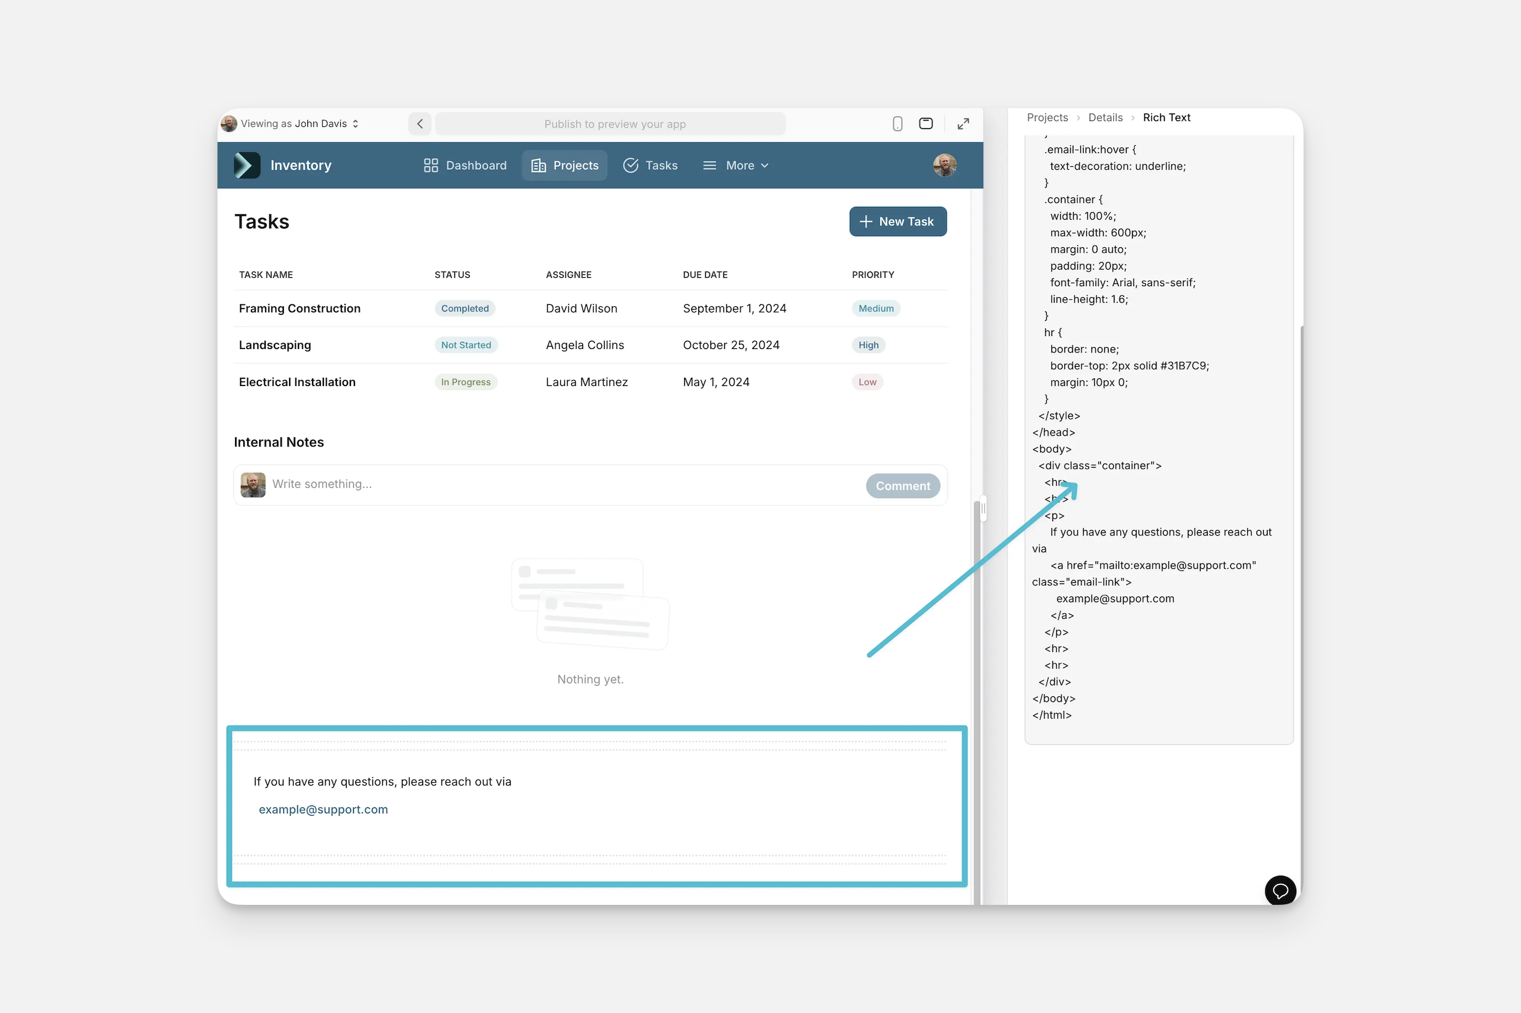Open the Viewing as John Davis selector
This screenshot has height=1013, width=1521.
290,123
